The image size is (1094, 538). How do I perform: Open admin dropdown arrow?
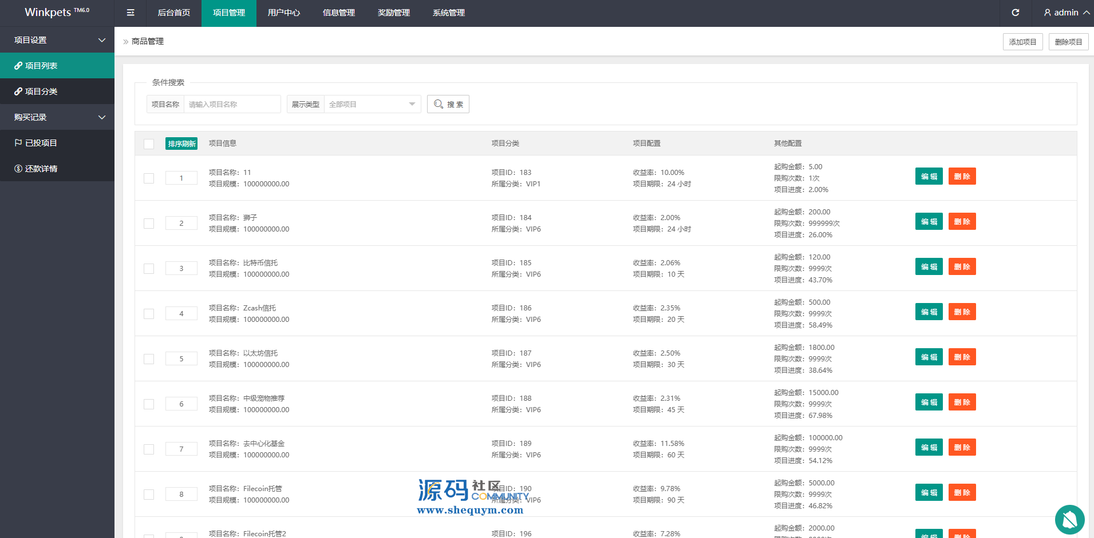click(1086, 13)
